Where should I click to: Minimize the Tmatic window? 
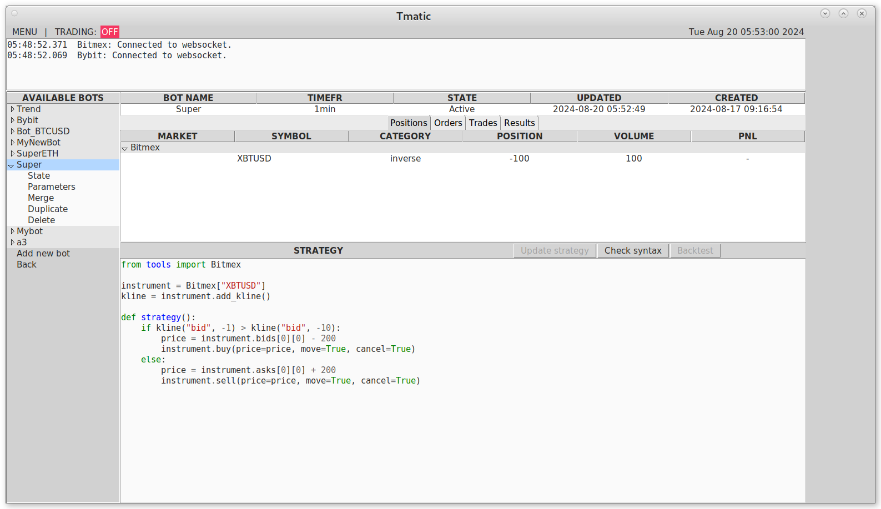pos(825,13)
